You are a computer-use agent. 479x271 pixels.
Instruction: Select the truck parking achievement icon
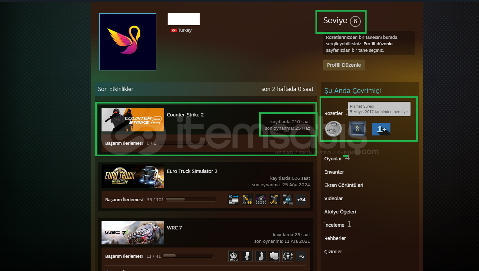pyautogui.click(x=234, y=200)
